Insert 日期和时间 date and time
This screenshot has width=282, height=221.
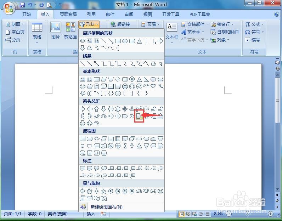[x=225, y=32]
